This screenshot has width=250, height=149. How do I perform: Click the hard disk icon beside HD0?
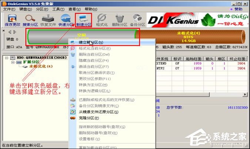pos(13,58)
